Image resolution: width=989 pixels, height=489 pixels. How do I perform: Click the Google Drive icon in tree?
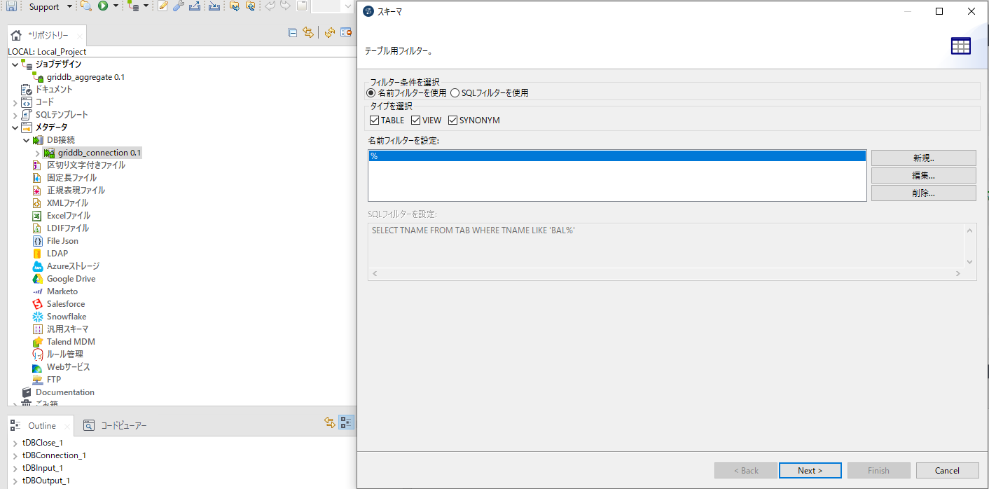pos(38,279)
